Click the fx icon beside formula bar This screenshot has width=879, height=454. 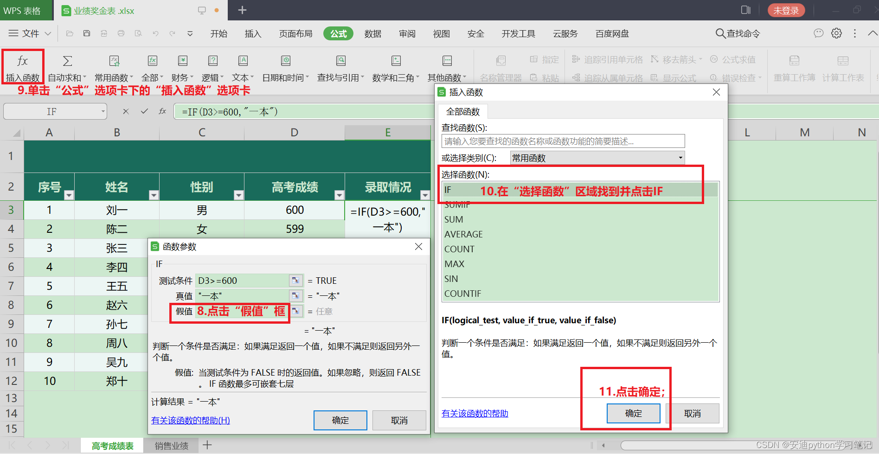(162, 111)
